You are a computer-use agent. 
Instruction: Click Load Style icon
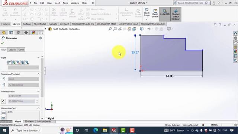(x=27, y=62)
